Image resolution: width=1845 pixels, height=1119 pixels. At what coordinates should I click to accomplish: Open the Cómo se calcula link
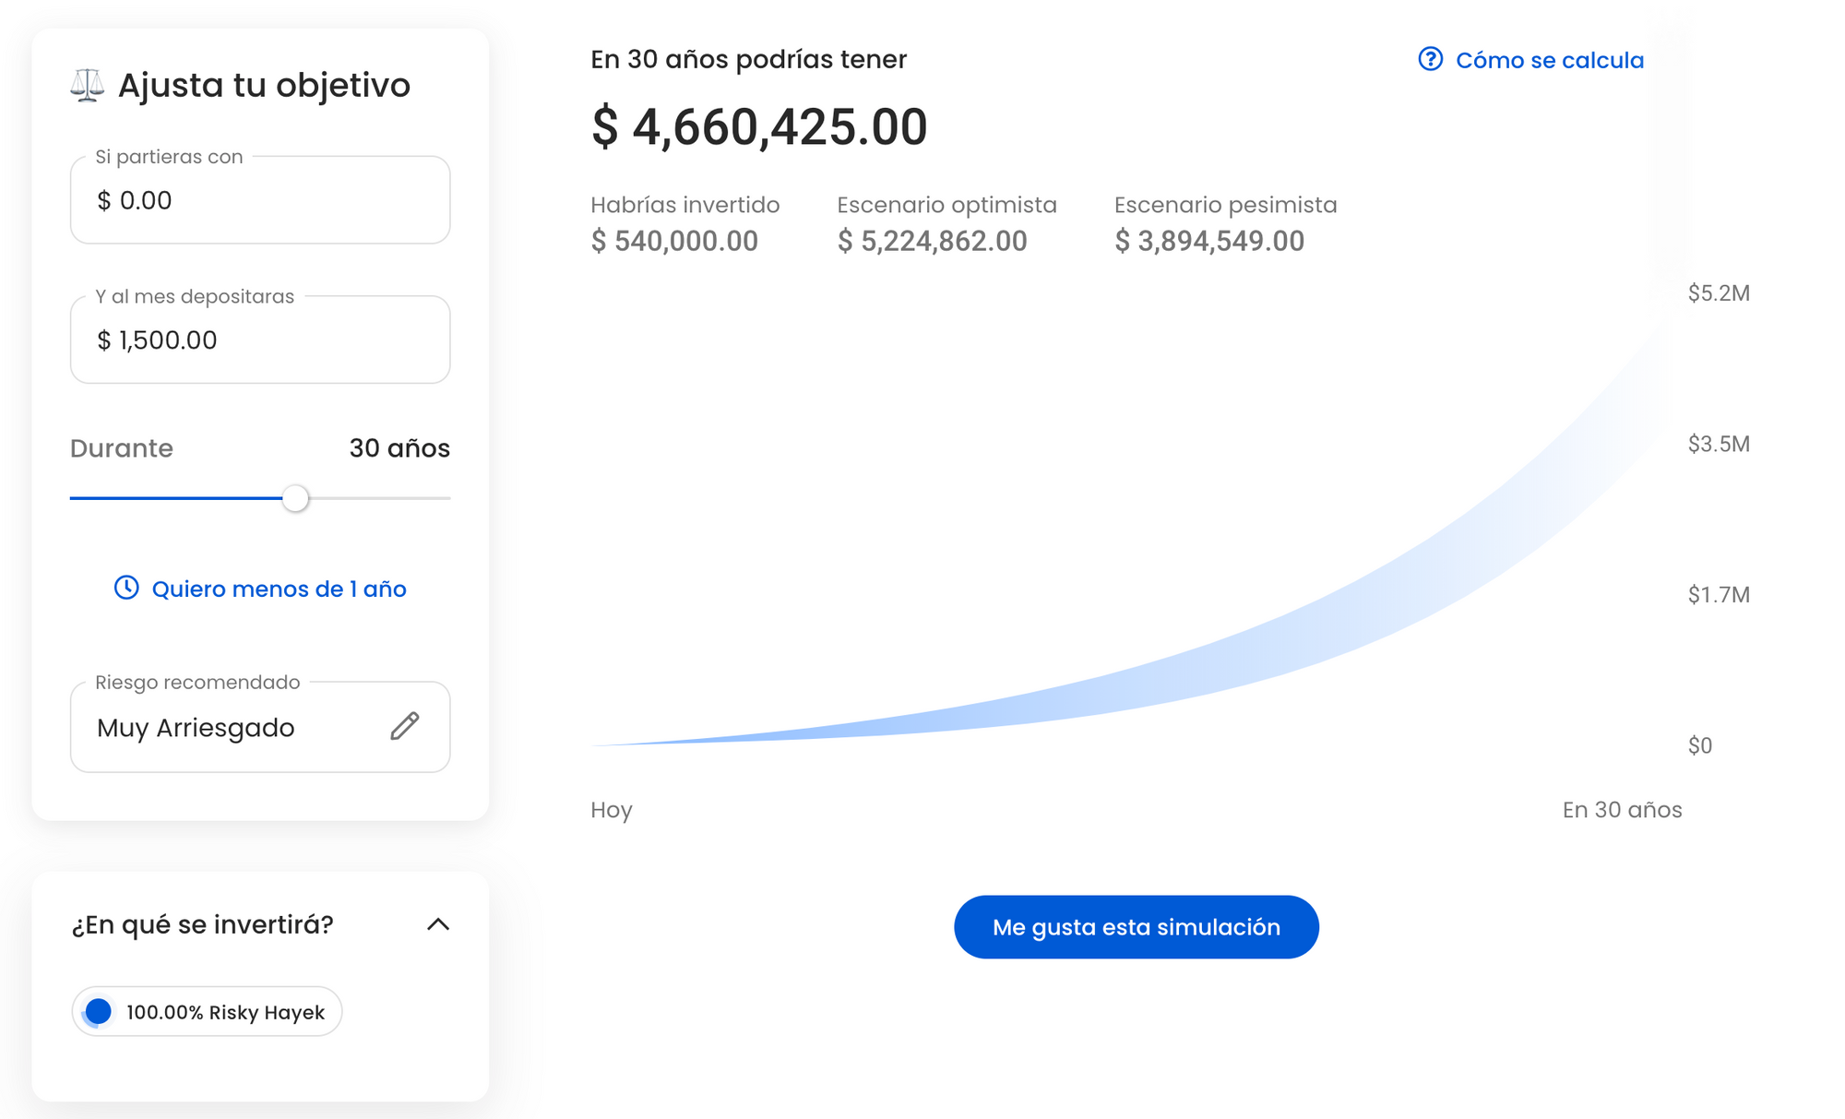click(x=1549, y=61)
